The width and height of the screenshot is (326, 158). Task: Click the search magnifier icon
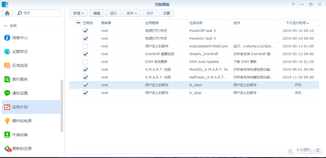(20, 13)
